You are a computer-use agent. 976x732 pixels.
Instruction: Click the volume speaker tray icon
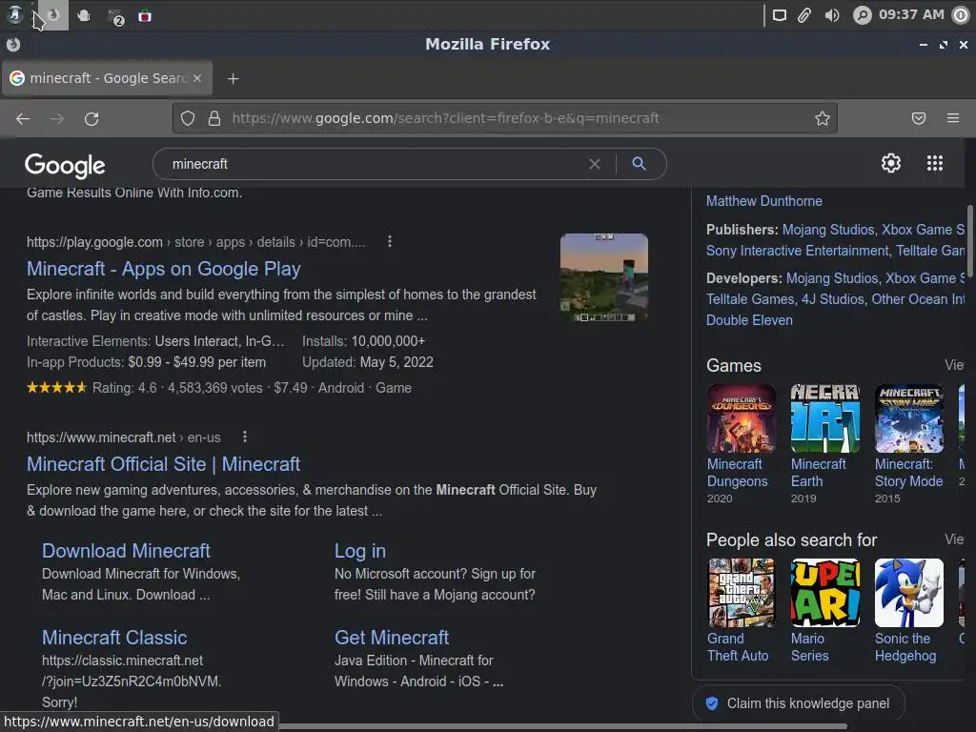coord(831,15)
